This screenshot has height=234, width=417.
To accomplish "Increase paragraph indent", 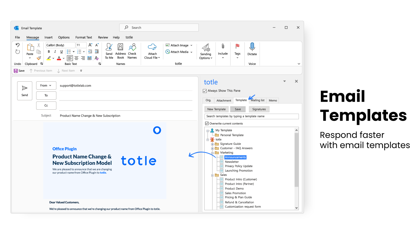I will click(x=97, y=51).
